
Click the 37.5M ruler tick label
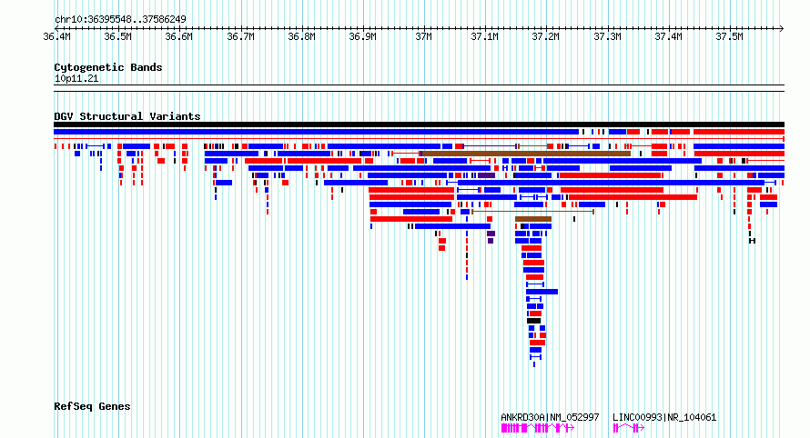click(x=729, y=36)
